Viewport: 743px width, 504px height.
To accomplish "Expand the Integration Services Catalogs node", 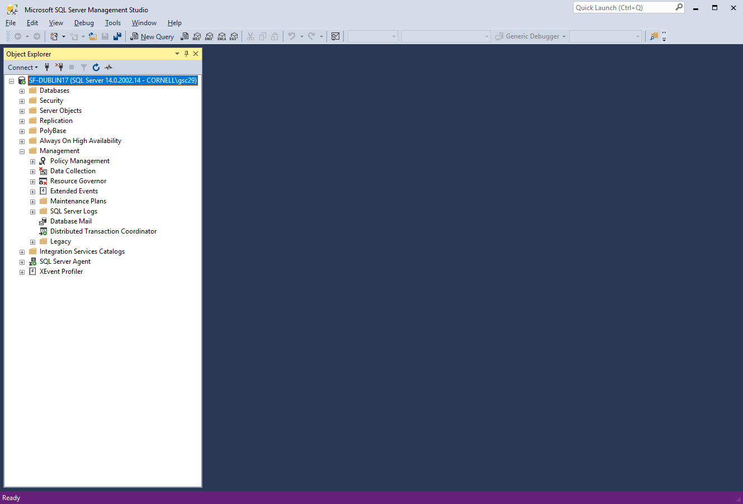I will click(22, 252).
